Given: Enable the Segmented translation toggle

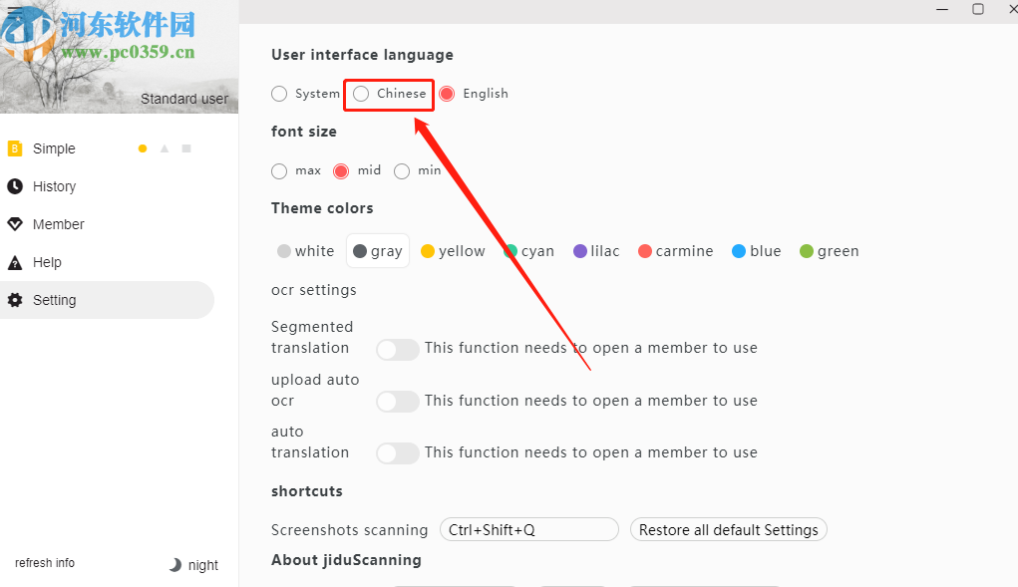Looking at the screenshot, I should coord(398,349).
